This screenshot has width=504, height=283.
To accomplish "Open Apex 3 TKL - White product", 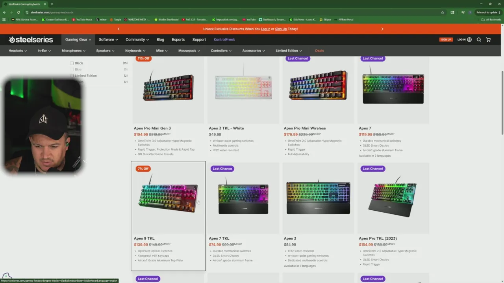I will pyautogui.click(x=226, y=128).
